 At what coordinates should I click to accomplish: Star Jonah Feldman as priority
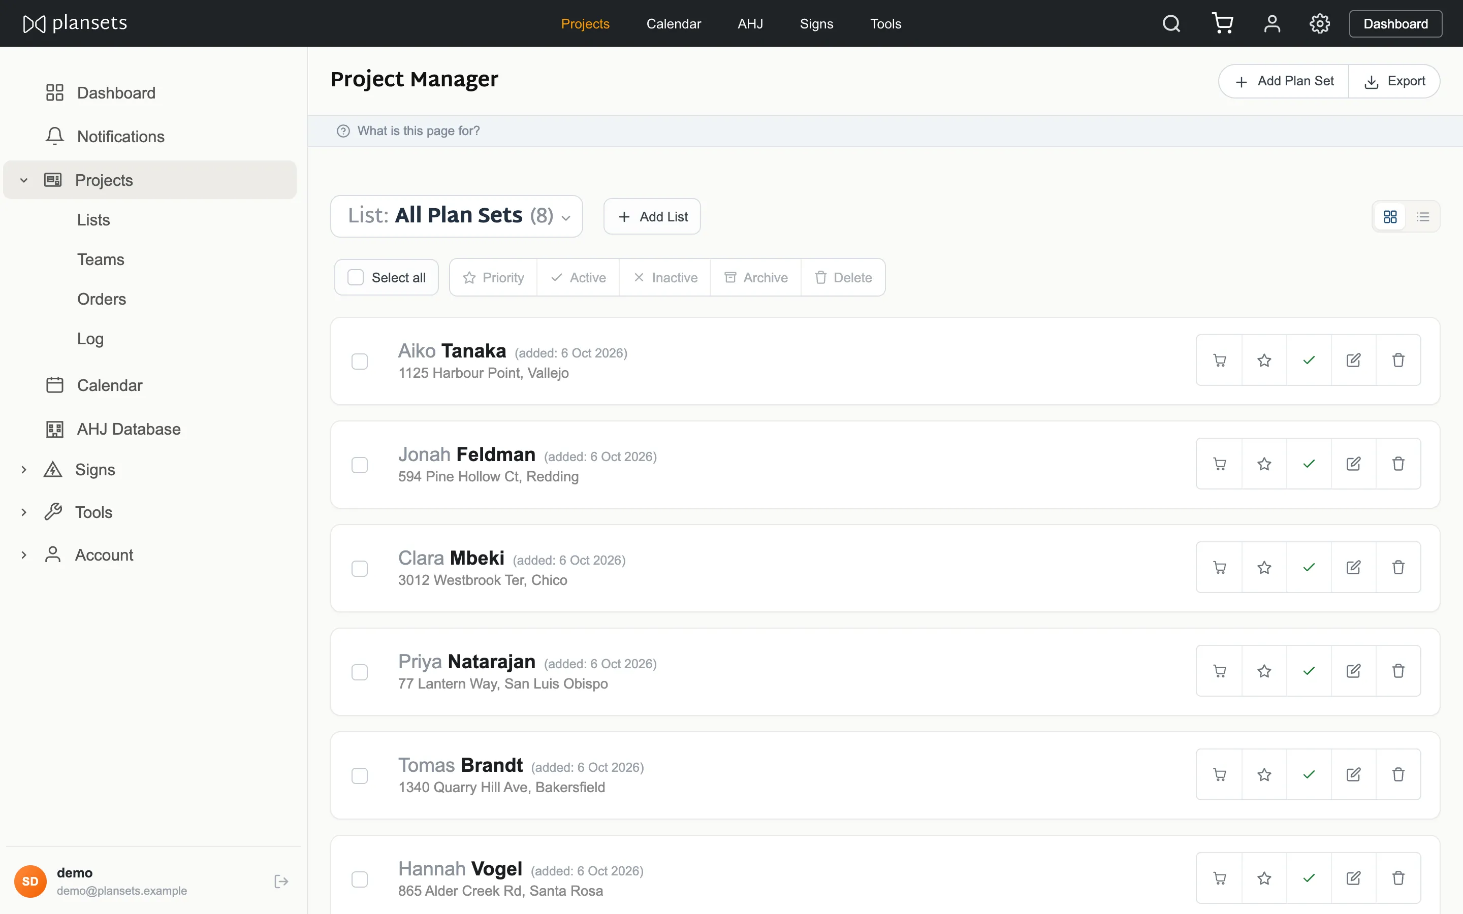tap(1264, 464)
